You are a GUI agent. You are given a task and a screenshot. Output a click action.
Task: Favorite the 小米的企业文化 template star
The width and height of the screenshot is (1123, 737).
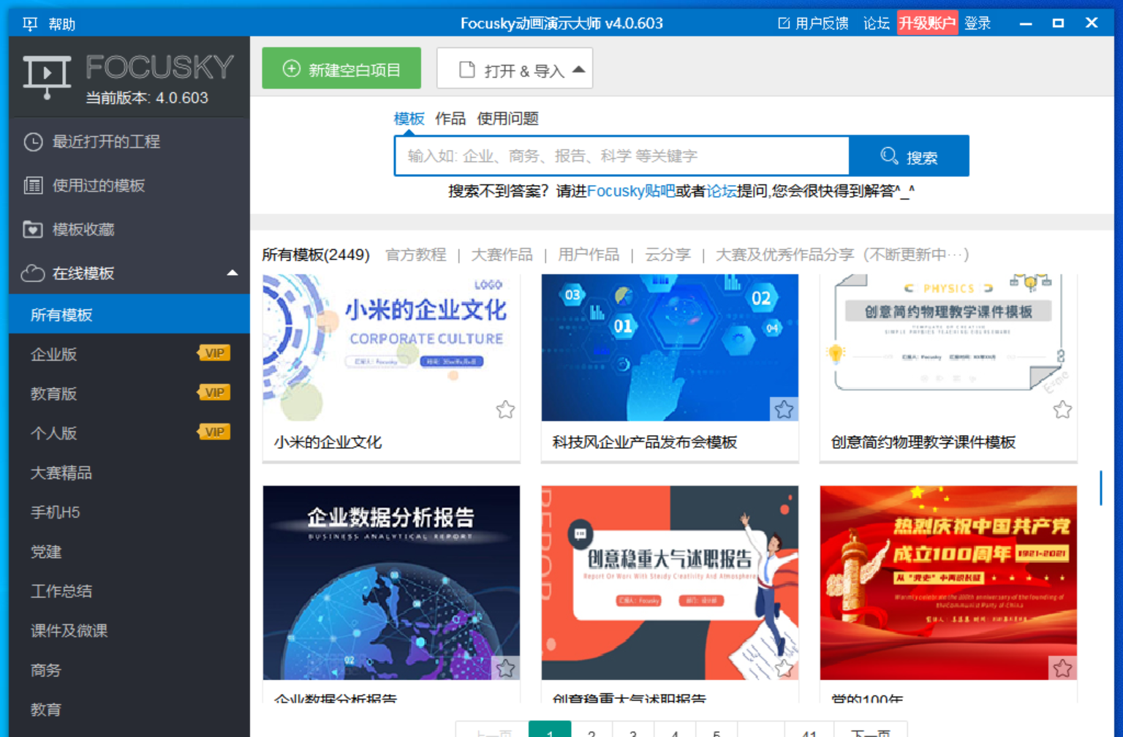(x=505, y=409)
